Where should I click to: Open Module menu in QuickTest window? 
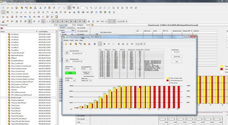tap(66, 40)
